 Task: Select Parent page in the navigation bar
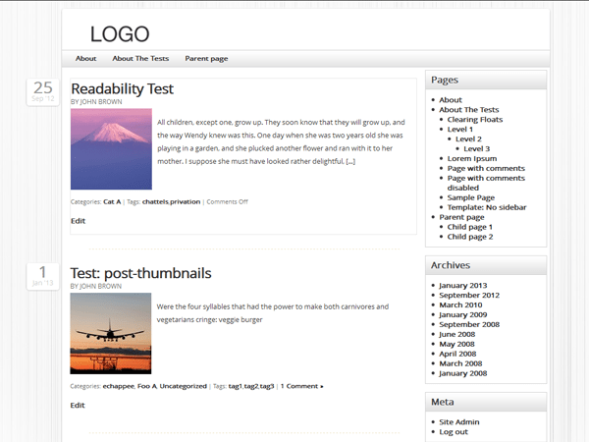point(206,59)
